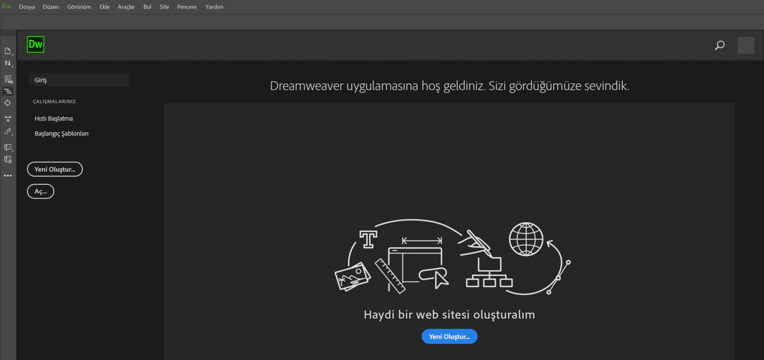Screen dimensions: 764x360
Task: Click the highlighted Format Source Code icon
Action: tap(8, 91)
